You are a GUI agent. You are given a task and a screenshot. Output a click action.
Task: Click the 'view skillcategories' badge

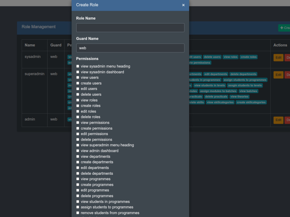pyautogui.click(x=220, y=102)
